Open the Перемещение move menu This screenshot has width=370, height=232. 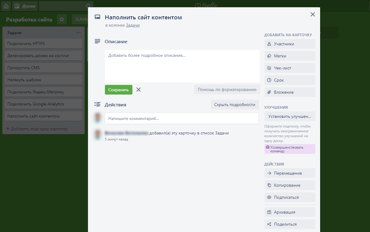290,173
